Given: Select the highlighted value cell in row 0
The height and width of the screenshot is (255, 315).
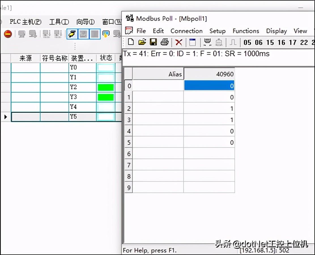Looking at the screenshot, I should click(x=209, y=85).
